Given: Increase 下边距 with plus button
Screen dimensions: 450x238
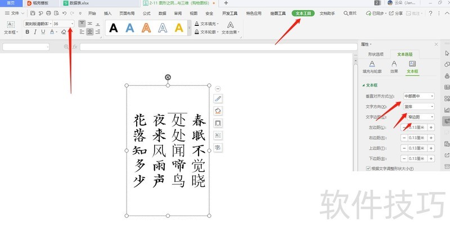Looking at the screenshot, I should (431, 158).
